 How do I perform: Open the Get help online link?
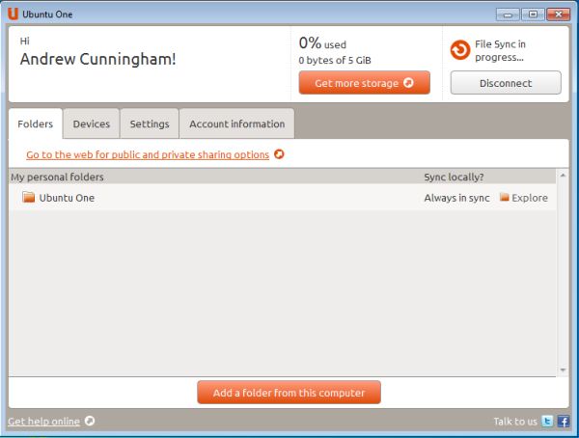(44, 421)
